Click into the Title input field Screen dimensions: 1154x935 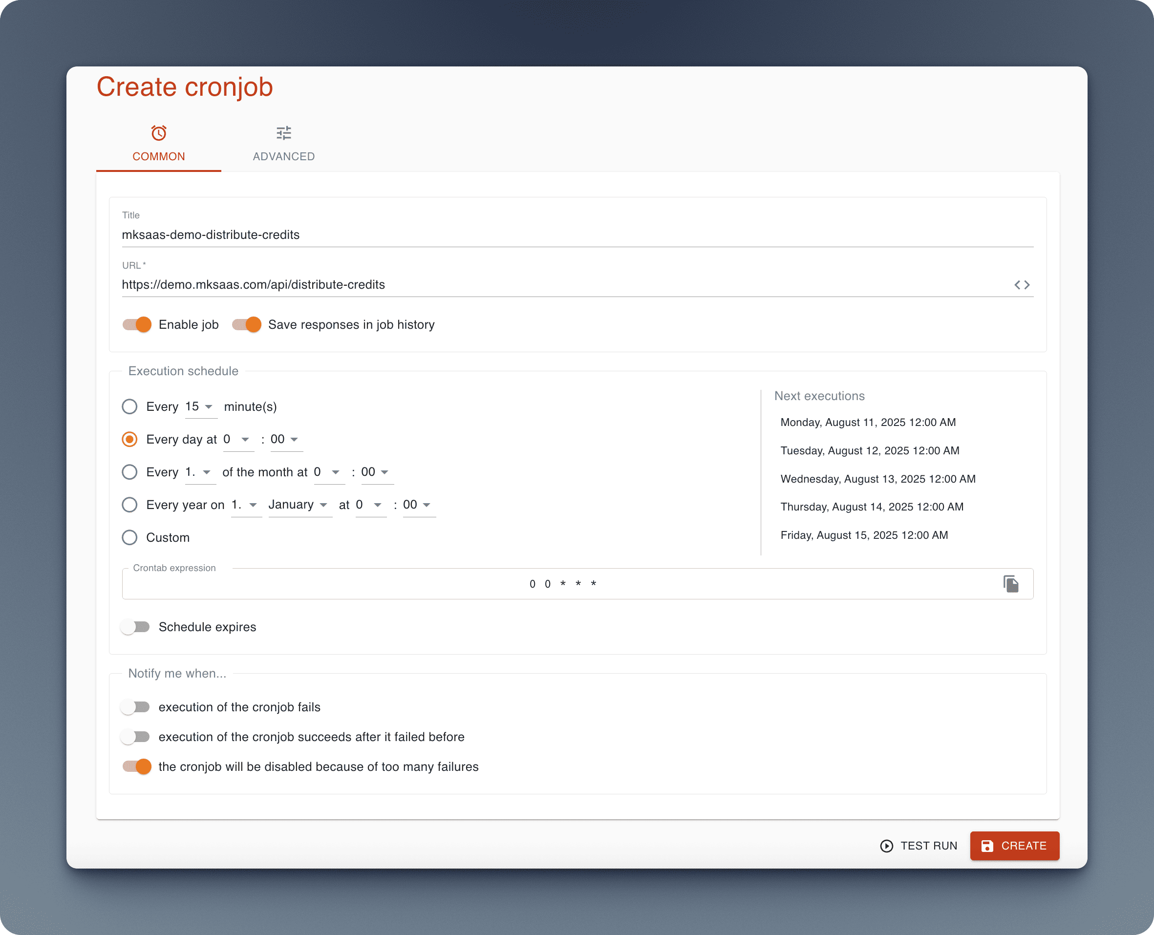[577, 235]
